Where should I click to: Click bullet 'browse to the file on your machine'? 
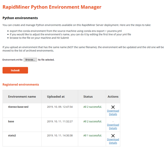pyautogui.click(x=39, y=38)
